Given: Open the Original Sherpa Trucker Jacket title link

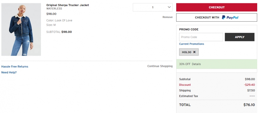Looking at the screenshot, I should [67, 5].
